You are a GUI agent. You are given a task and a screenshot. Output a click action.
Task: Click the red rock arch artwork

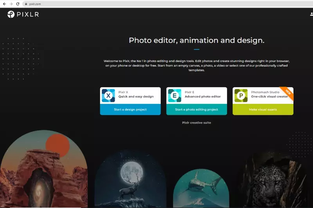pyautogui.click(x=44, y=169)
